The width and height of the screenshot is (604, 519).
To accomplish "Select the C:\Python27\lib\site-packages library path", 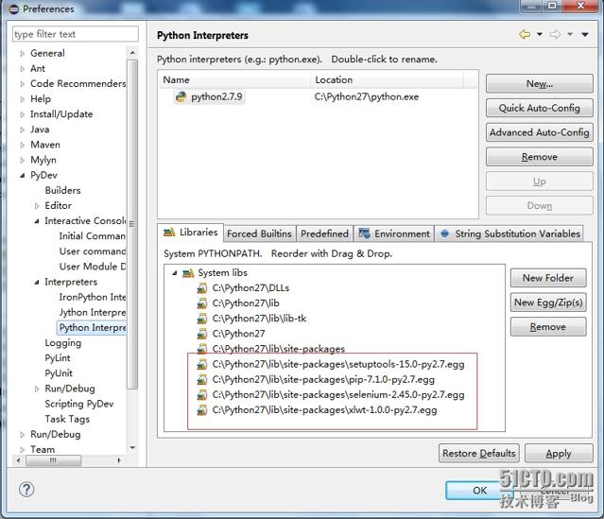I will click(x=279, y=349).
